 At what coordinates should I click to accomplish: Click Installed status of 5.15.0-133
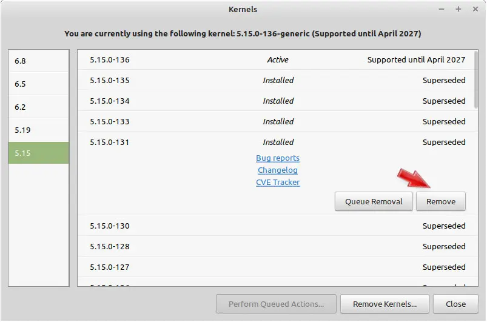coord(278,121)
